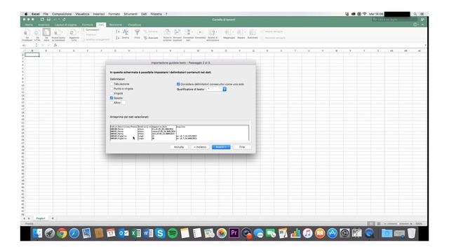The height and width of the screenshot is (252, 449).
Task: Click the 'Da HTML' import icon
Action: pyautogui.click(x=37, y=33)
